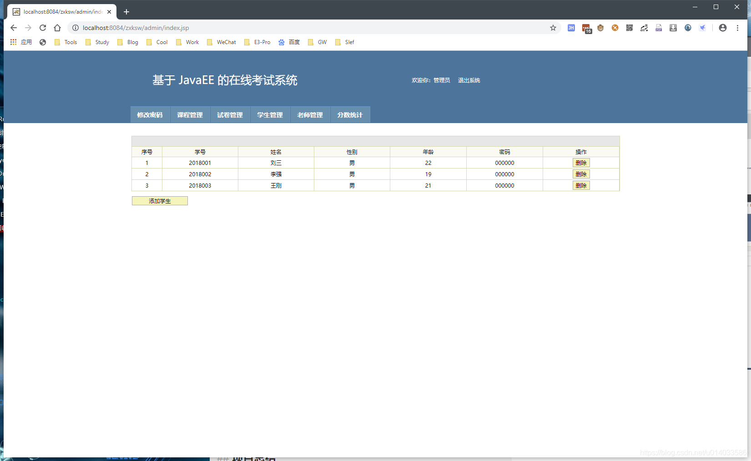
Task: Open the 修改密码 menu tab
Action: [x=150, y=115]
